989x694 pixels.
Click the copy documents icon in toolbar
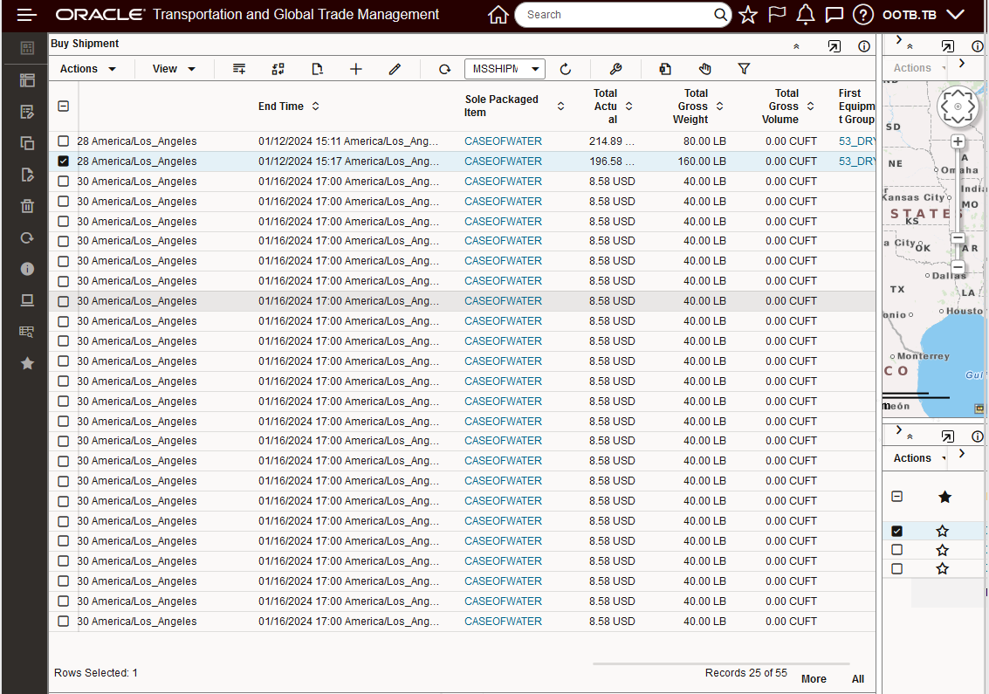pos(665,69)
